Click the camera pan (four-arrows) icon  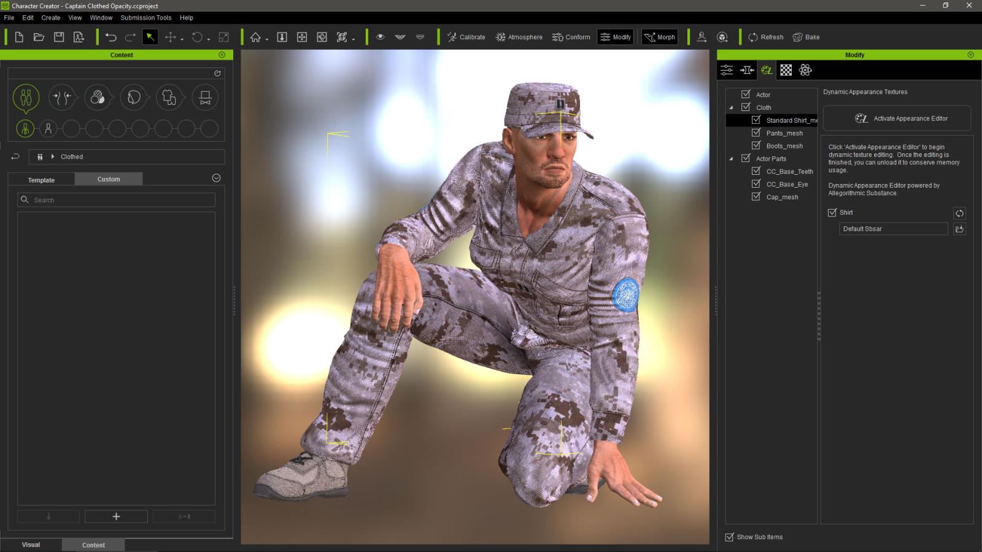[302, 37]
